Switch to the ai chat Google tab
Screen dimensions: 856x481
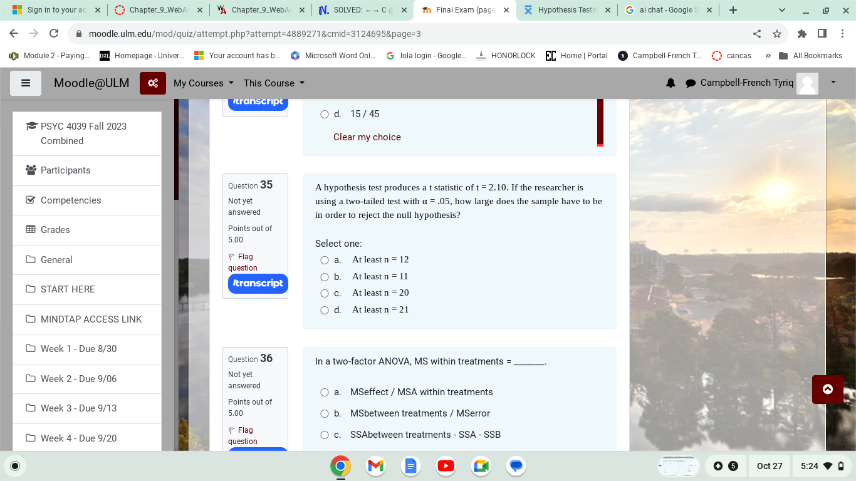669,10
